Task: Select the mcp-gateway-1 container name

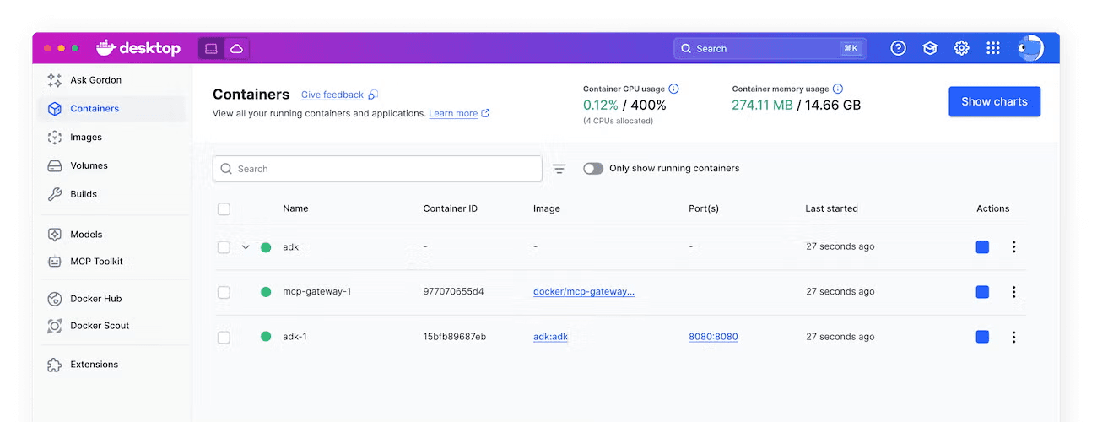Action: click(317, 292)
